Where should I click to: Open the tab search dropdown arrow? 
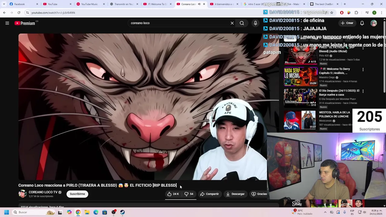(4, 4)
